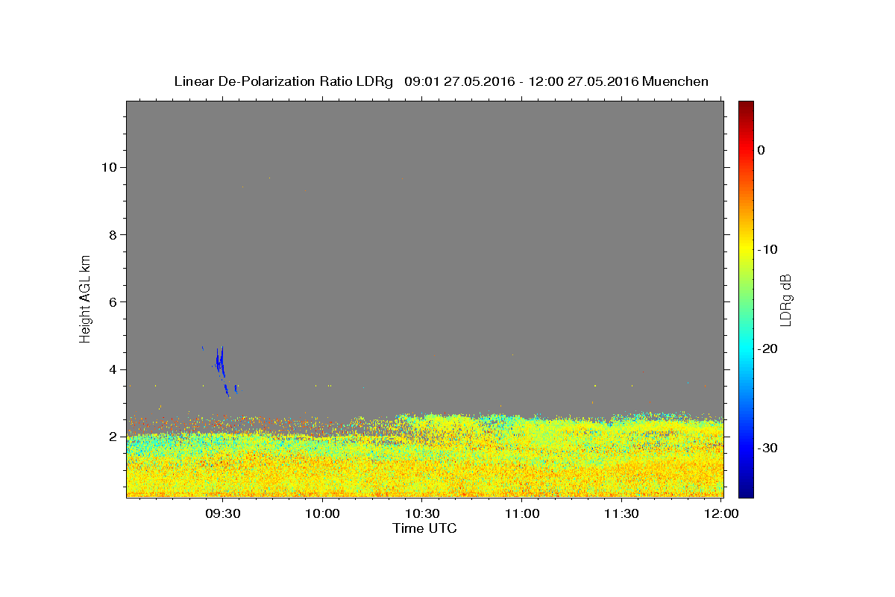Click the colorbar -30 label
895x597 pixels.
[767, 448]
